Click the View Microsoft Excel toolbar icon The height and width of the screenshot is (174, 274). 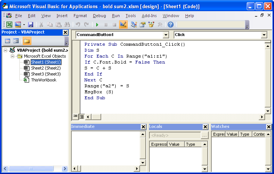click(x=9, y=25)
